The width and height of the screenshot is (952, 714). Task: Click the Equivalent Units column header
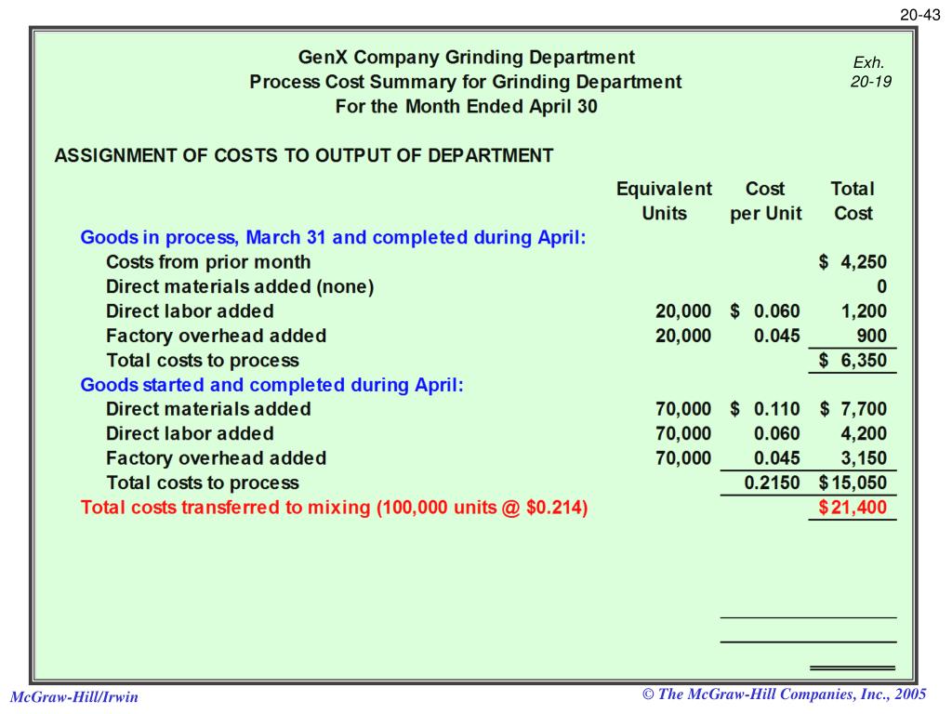665,201
